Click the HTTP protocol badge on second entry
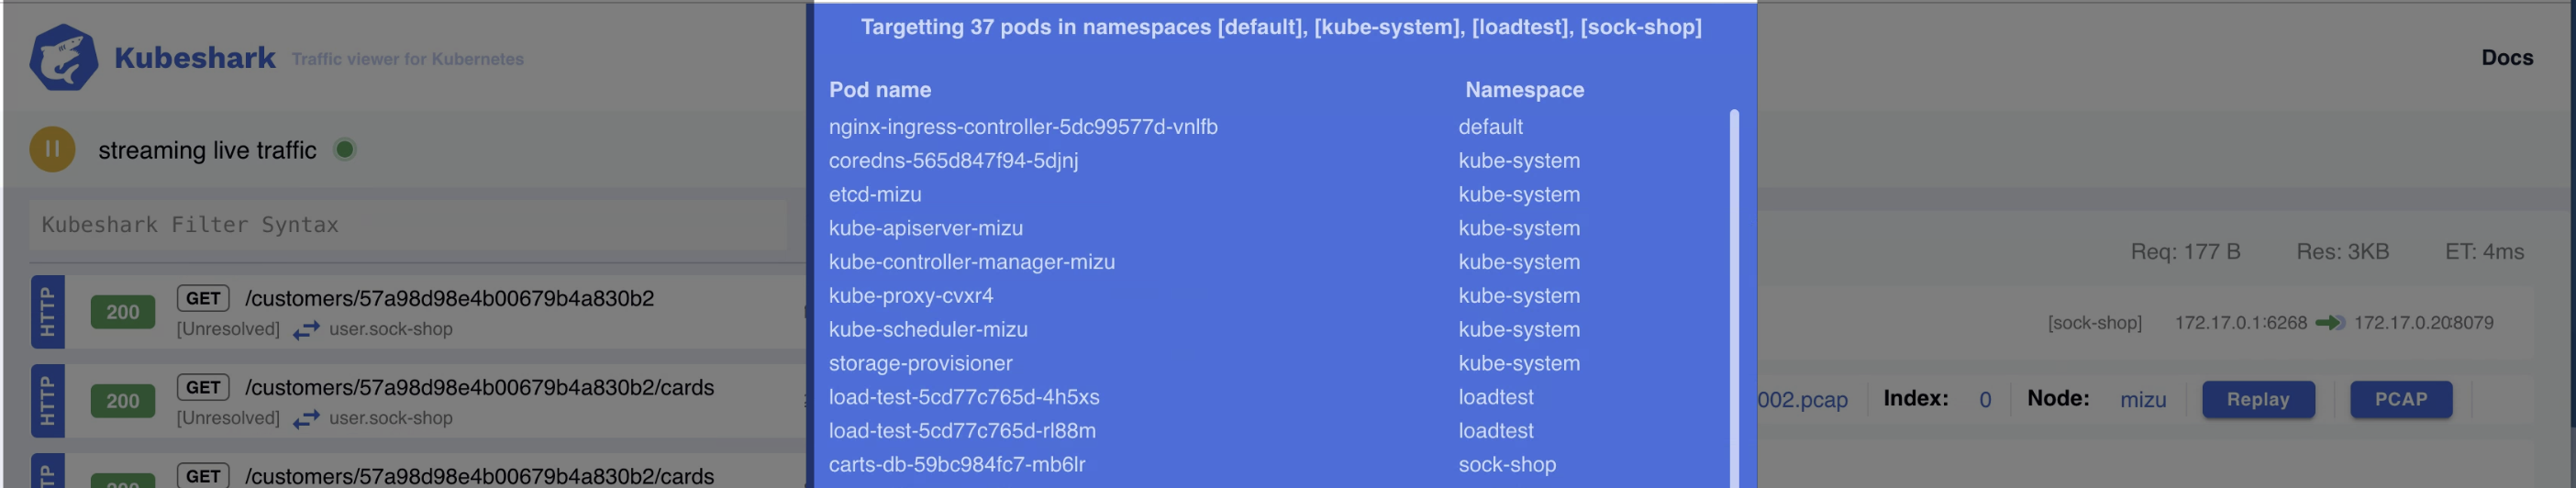 (47, 401)
